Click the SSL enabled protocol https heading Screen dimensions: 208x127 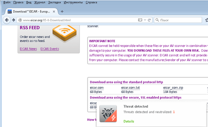point(135,97)
